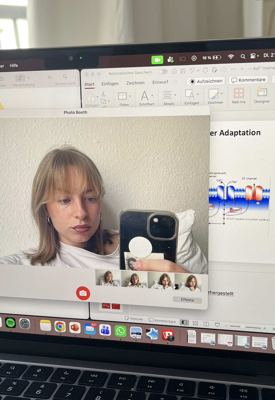Click the red Photo Booth camera shutter button

click(83, 293)
